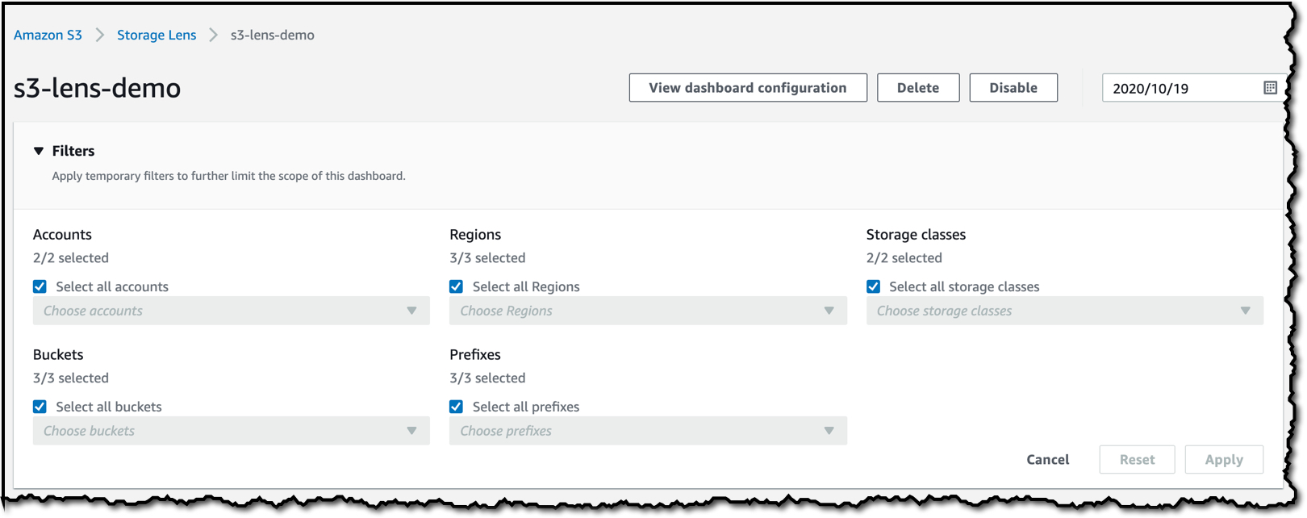Click the Prefixes 3/3 selected count
This screenshot has width=1307, height=518.
[x=487, y=378]
